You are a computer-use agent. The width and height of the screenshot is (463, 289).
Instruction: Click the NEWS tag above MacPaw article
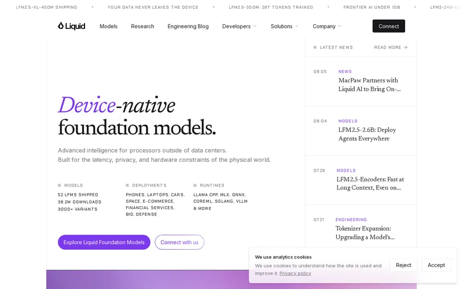(345, 71)
